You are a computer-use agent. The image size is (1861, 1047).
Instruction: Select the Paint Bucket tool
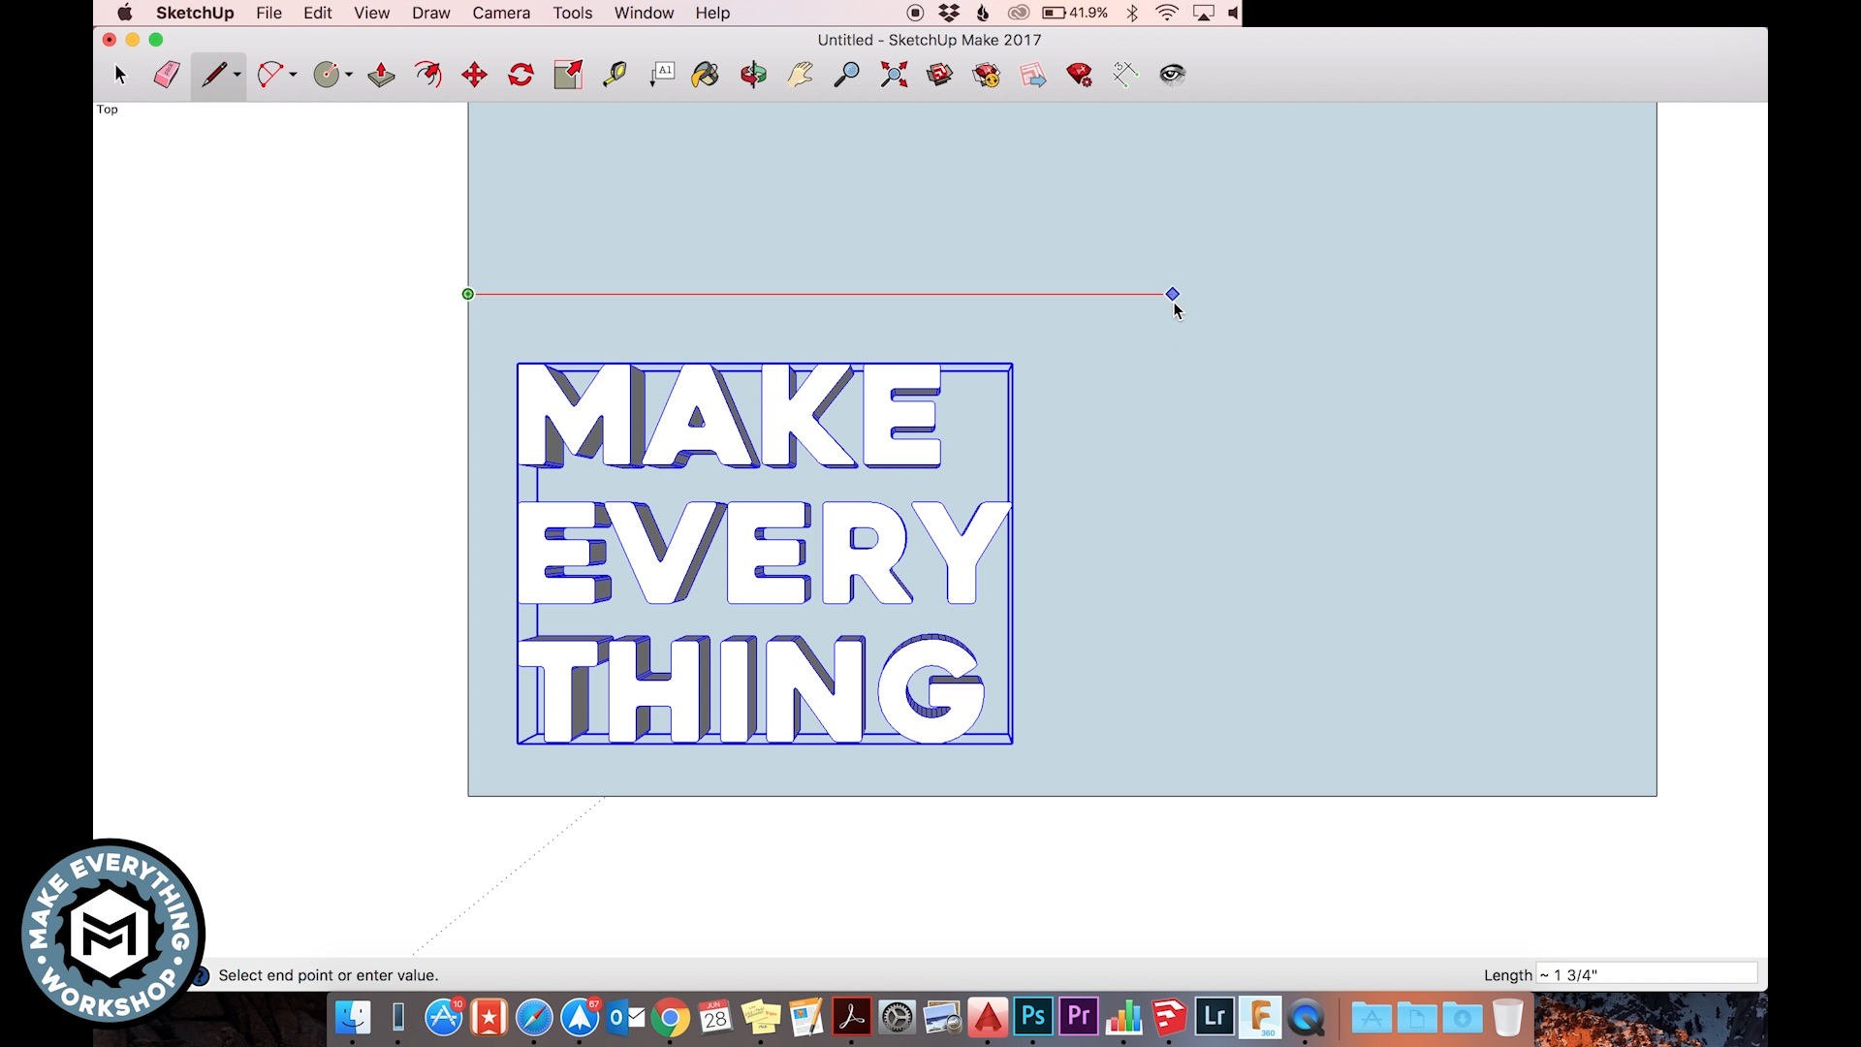point(706,75)
